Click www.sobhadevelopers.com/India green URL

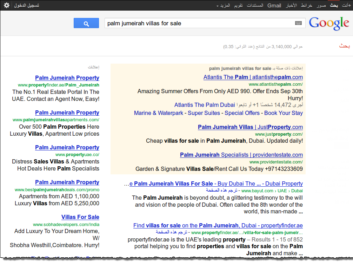pyautogui.click(x=66, y=225)
